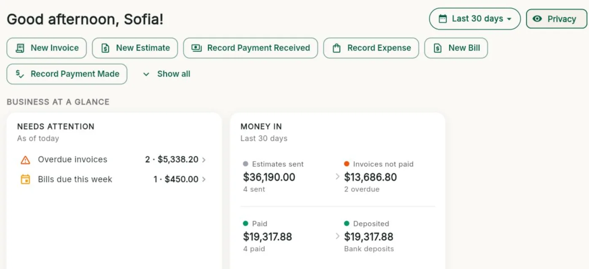
Task: Click the yellow calendar icon for bills due
Action: (25, 179)
